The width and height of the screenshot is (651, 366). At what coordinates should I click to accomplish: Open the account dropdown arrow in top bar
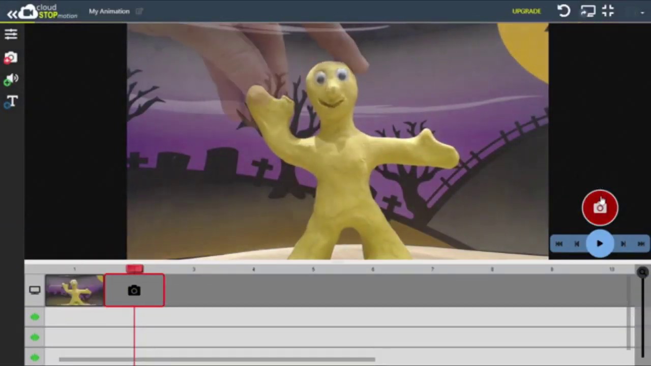click(x=642, y=13)
